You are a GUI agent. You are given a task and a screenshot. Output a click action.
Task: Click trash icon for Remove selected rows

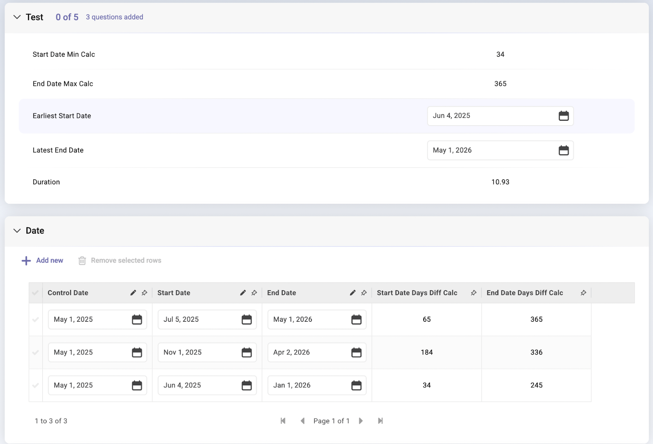coord(82,261)
